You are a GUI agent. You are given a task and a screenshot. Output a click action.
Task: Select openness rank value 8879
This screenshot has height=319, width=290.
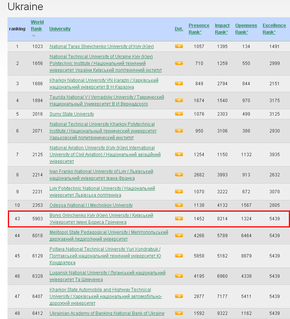click(x=246, y=256)
